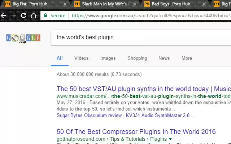Switch to the Images search tab
Image resolution: width=231 pixels, height=144 pixels.
pos(108,58)
